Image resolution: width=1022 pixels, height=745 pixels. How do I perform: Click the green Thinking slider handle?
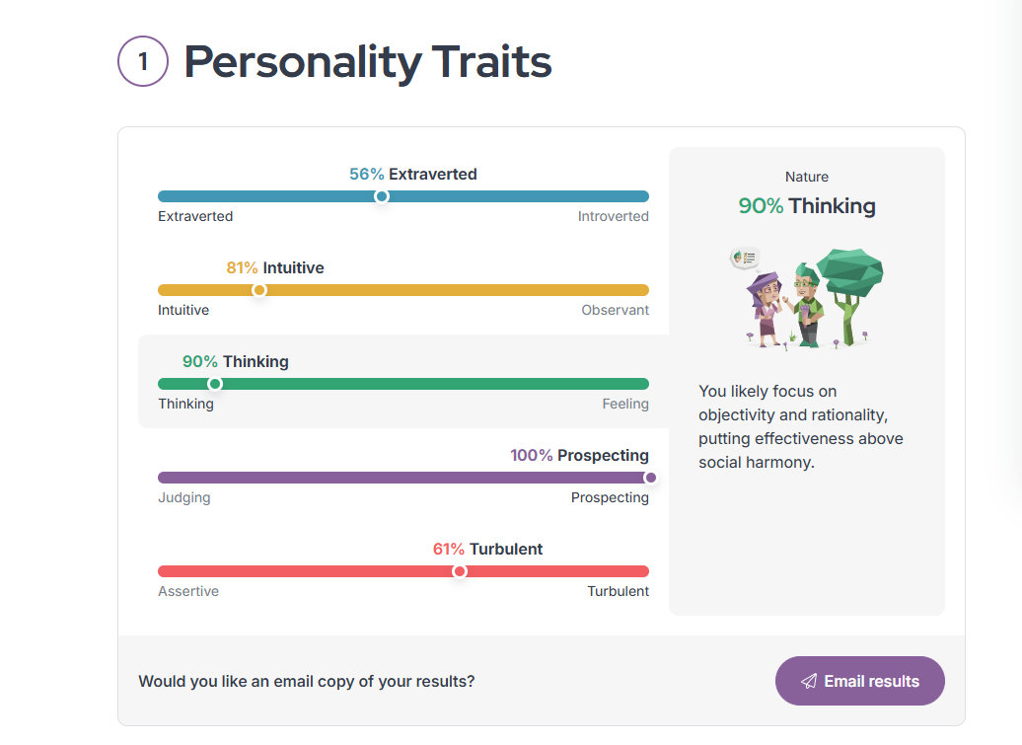click(214, 384)
